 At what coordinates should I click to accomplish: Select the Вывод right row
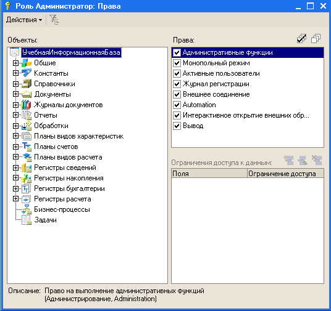click(248, 126)
